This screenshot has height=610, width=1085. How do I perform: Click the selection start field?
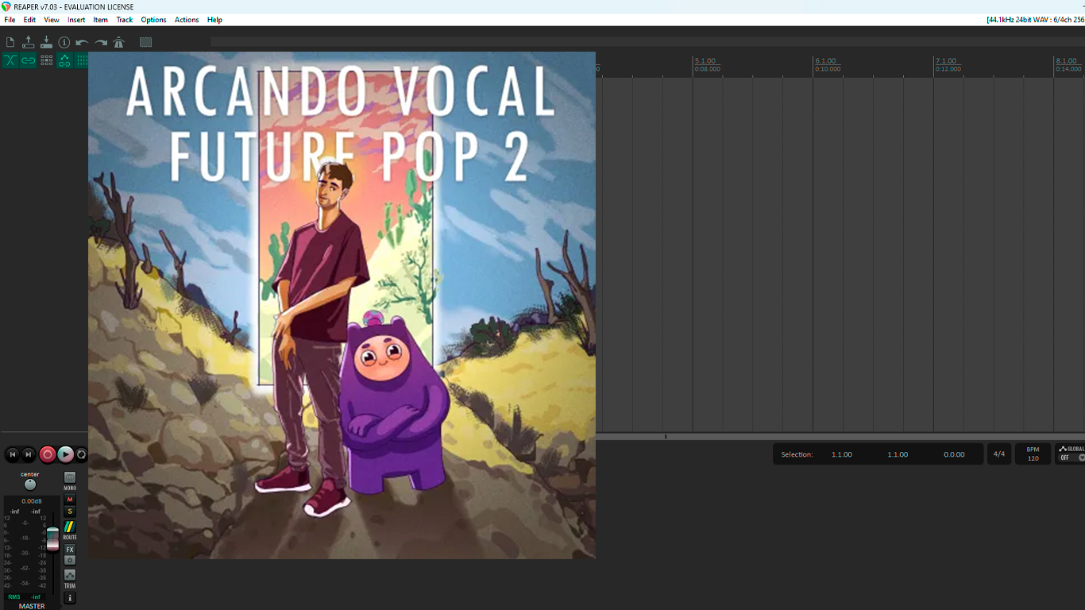842,454
